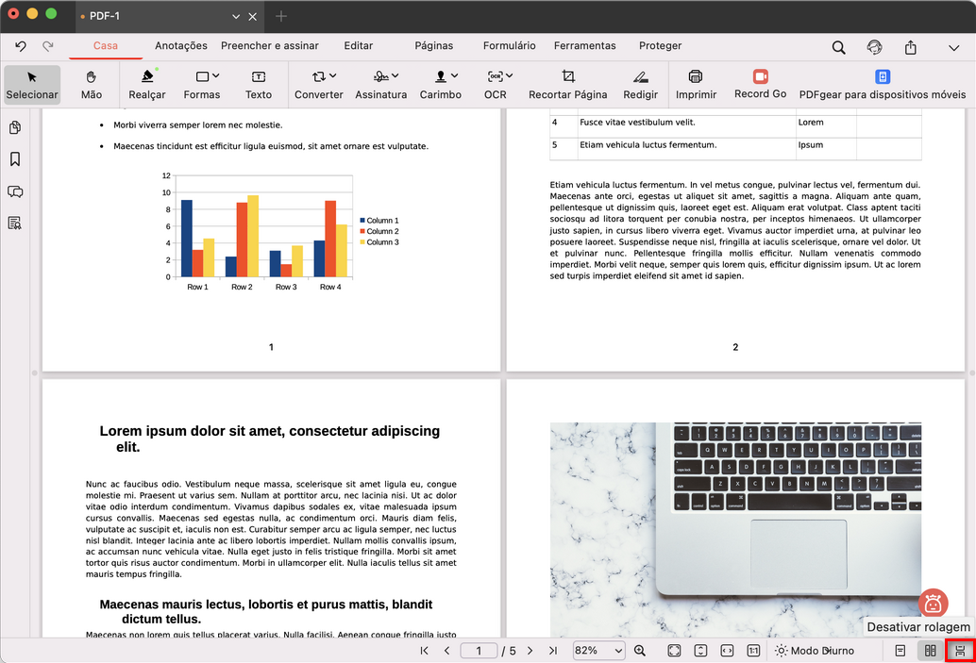Expand the OCR dropdown arrow
Image resolution: width=976 pixels, height=663 pixels.
point(509,75)
